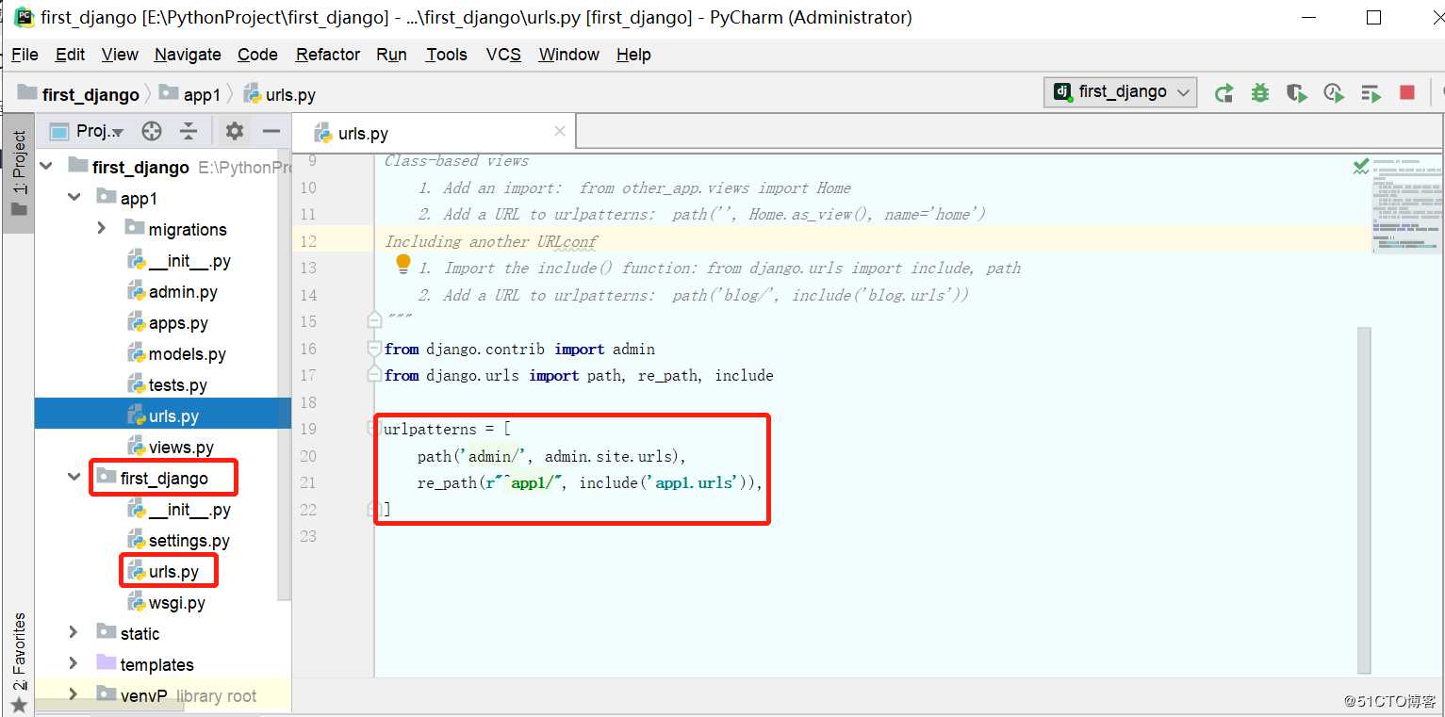Expand the templates folder
Viewport: 1445px width, 717px height.
(74, 663)
